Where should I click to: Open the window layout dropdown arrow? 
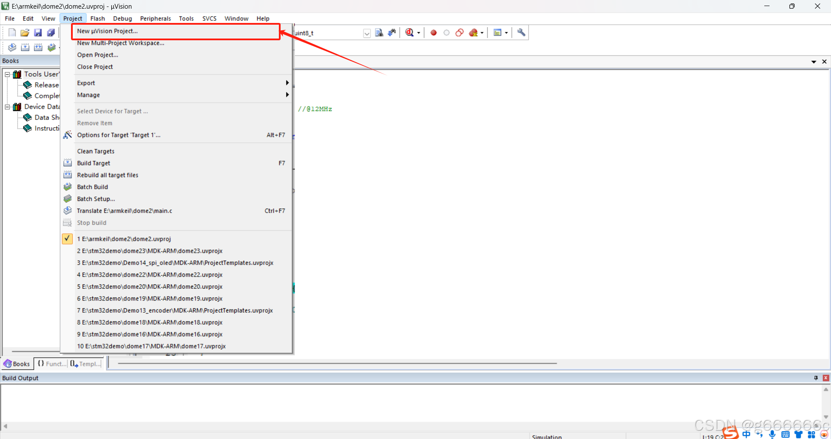tap(506, 33)
